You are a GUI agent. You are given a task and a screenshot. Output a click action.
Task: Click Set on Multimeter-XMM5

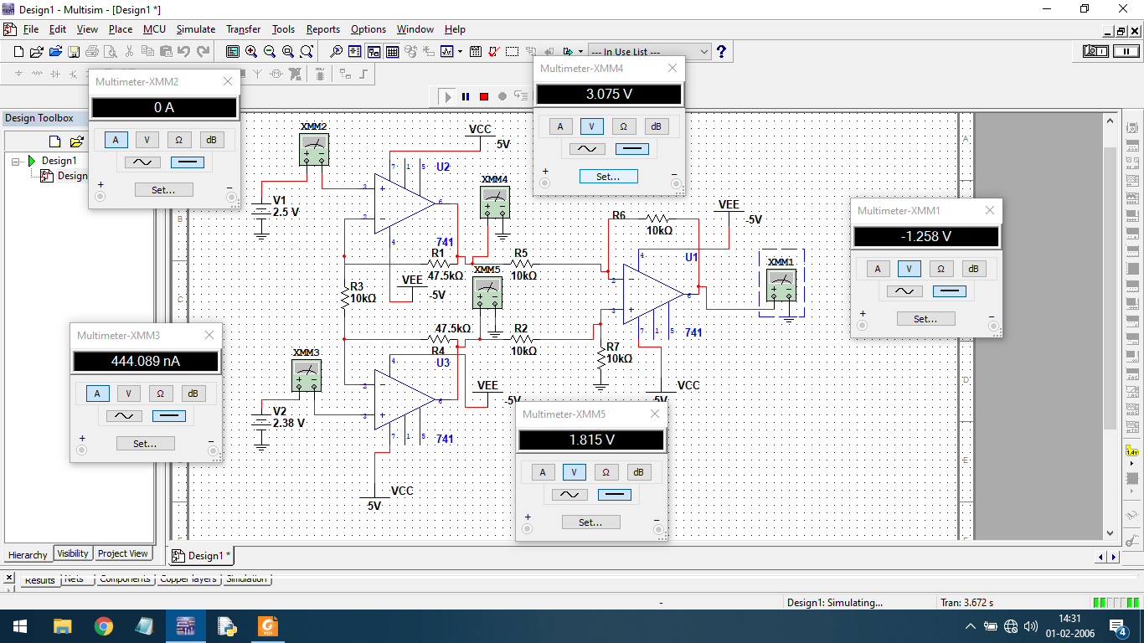point(590,522)
